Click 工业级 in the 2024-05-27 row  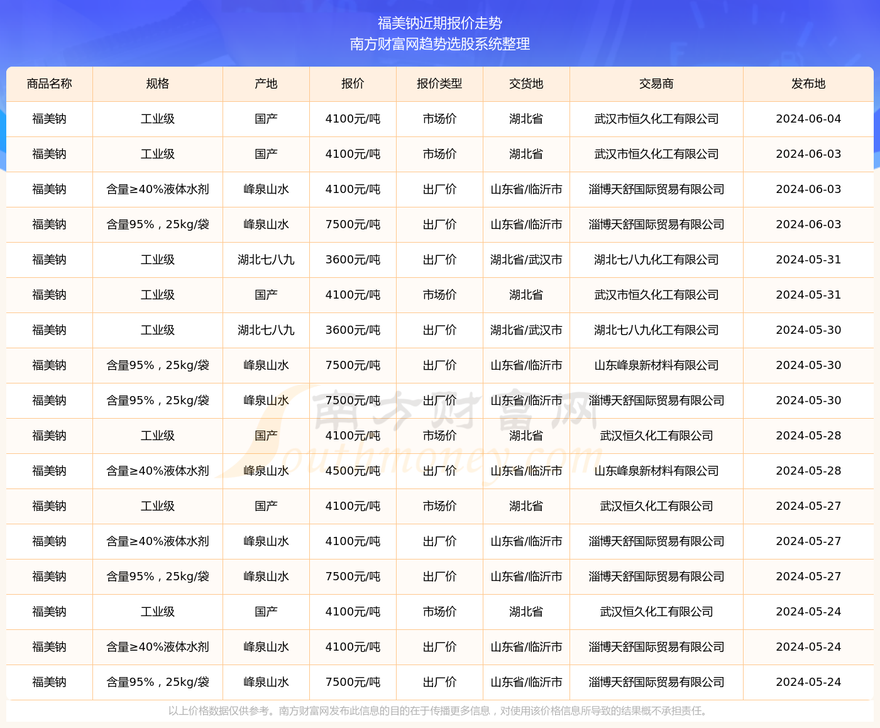[158, 506]
